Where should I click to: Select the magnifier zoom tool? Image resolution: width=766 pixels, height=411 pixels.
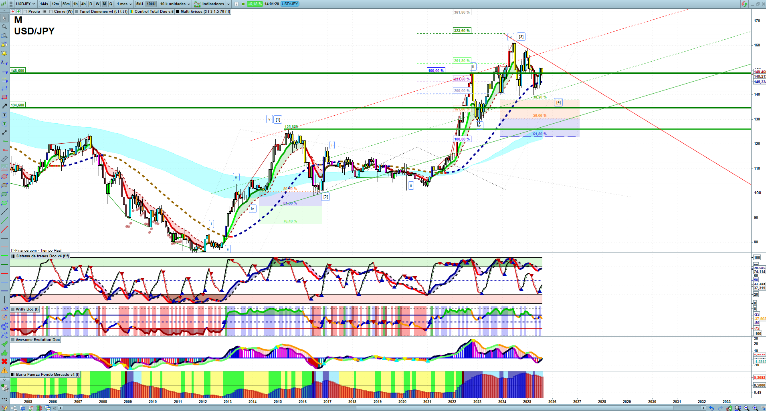tap(4, 27)
